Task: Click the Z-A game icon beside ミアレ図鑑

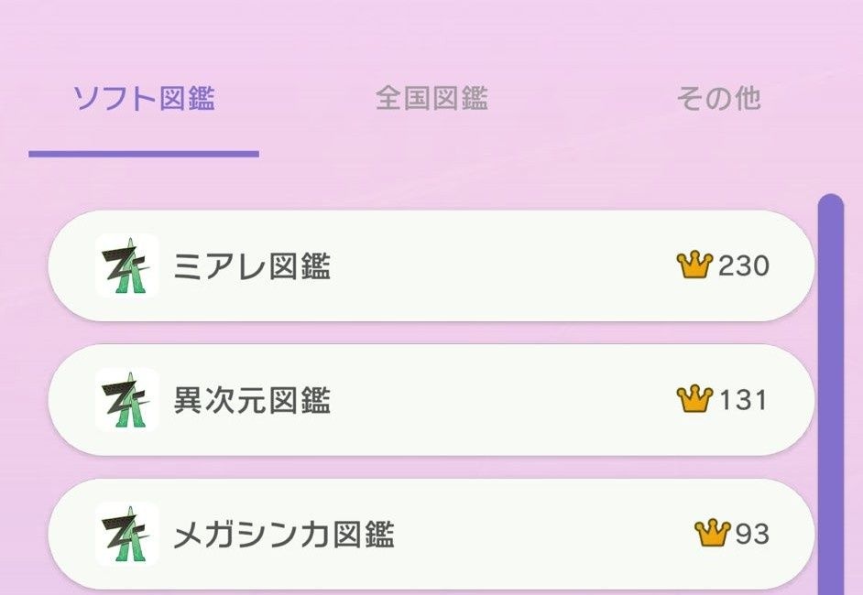Action: click(126, 266)
